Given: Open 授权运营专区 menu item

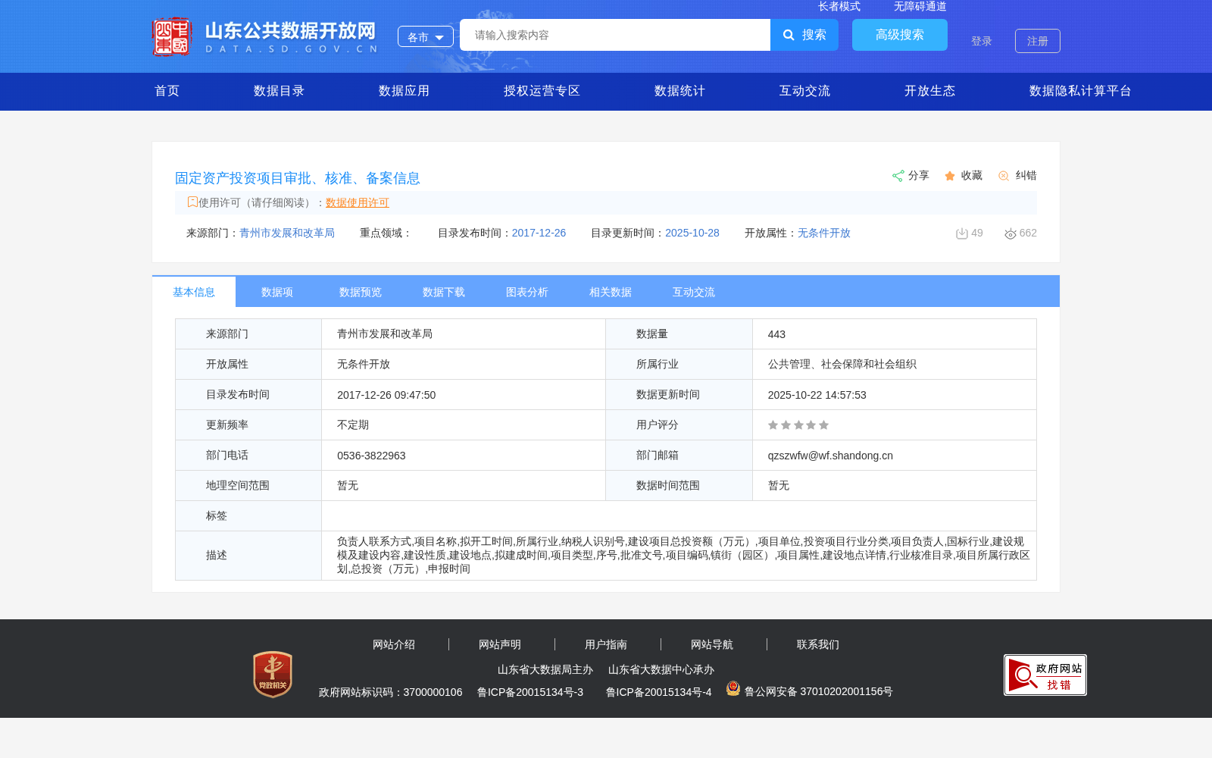Looking at the screenshot, I should [x=542, y=91].
